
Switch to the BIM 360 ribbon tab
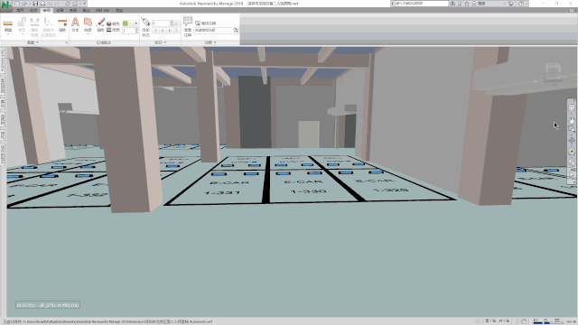(102, 10)
